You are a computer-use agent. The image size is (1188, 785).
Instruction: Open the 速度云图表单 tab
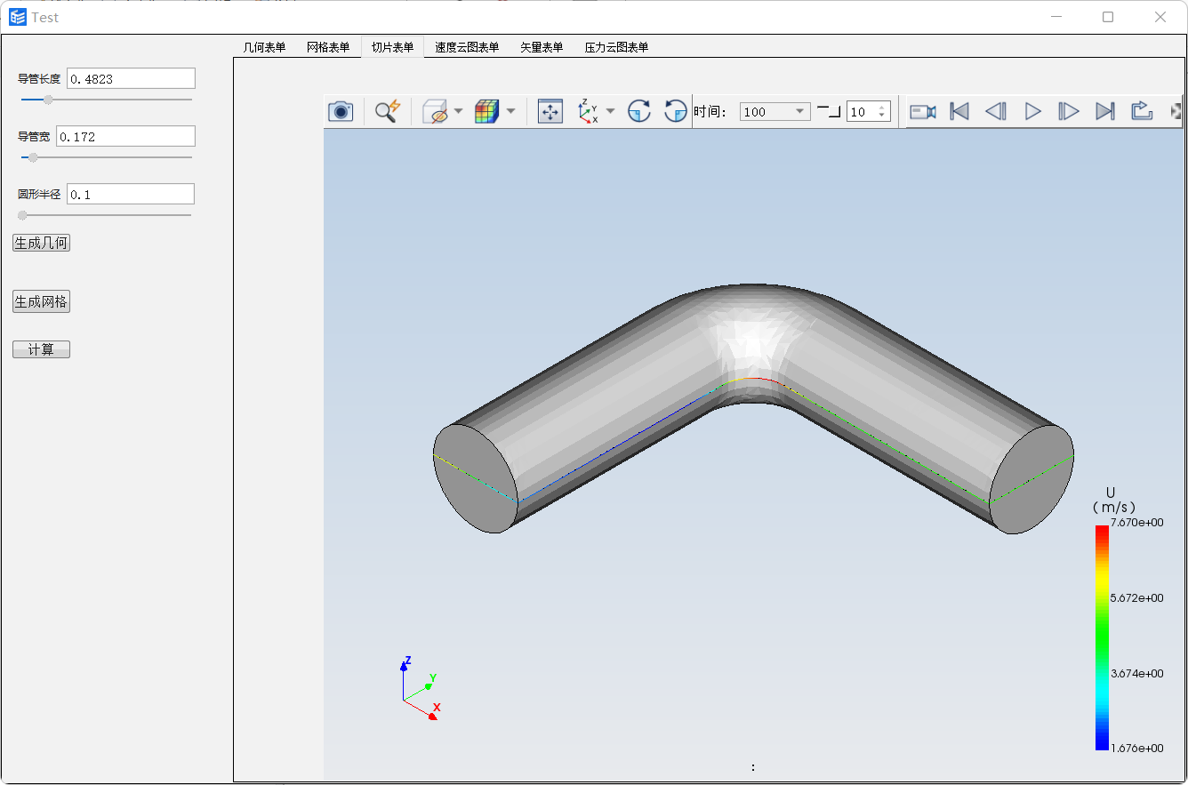(x=467, y=47)
